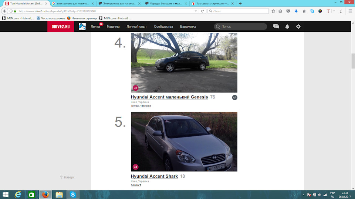
Task: Click the 35 photo count badge
Action: pos(135,88)
